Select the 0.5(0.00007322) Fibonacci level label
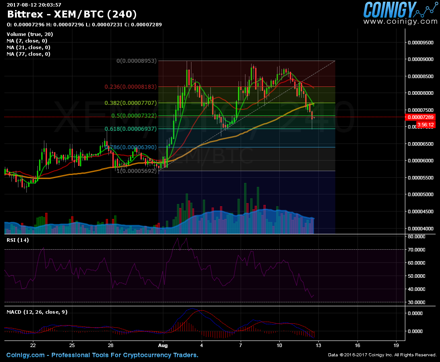The height and width of the screenshot is (362, 440). [x=134, y=116]
